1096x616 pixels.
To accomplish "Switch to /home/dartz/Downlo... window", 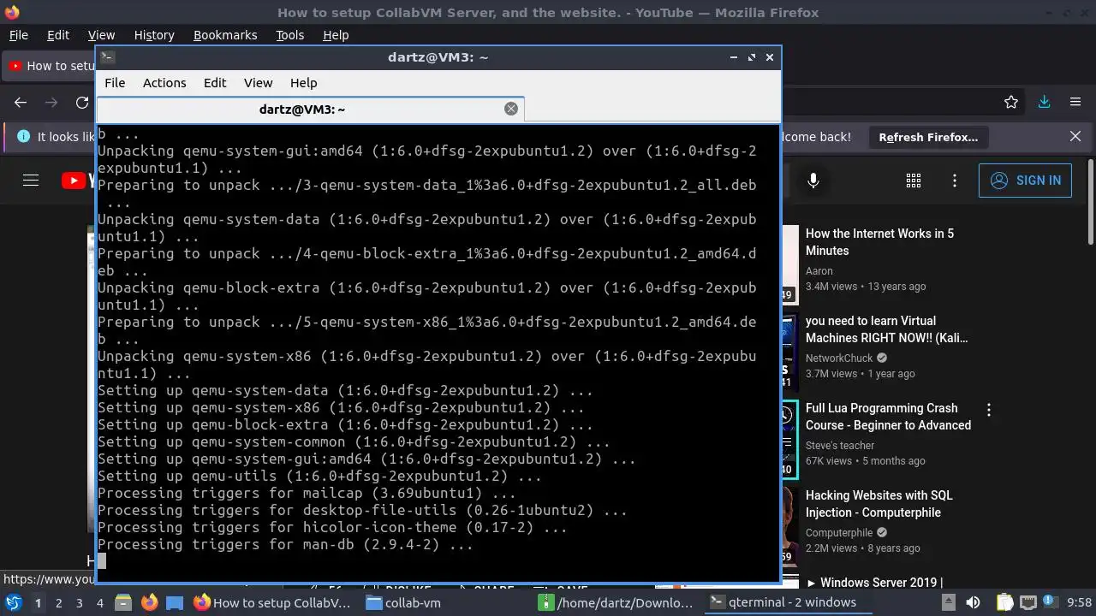I will pos(616,602).
